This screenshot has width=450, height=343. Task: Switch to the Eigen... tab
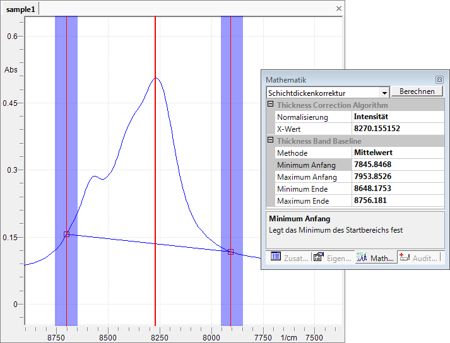click(332, 257)
